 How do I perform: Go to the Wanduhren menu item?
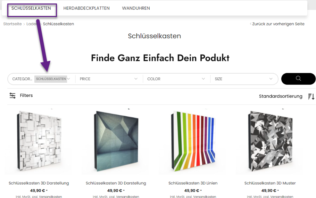[x=136, y=8]
